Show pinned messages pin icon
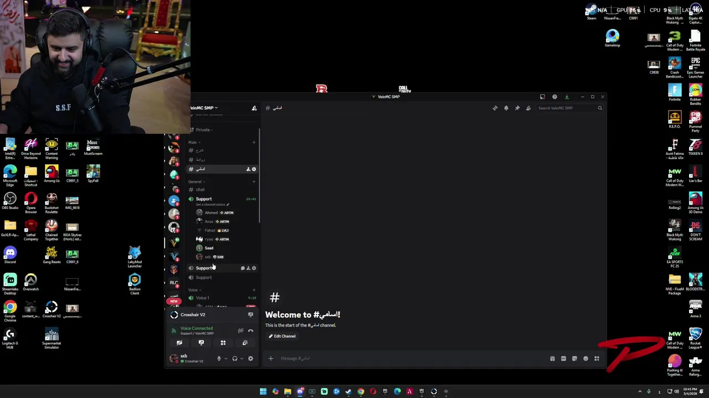 point(517,108)
